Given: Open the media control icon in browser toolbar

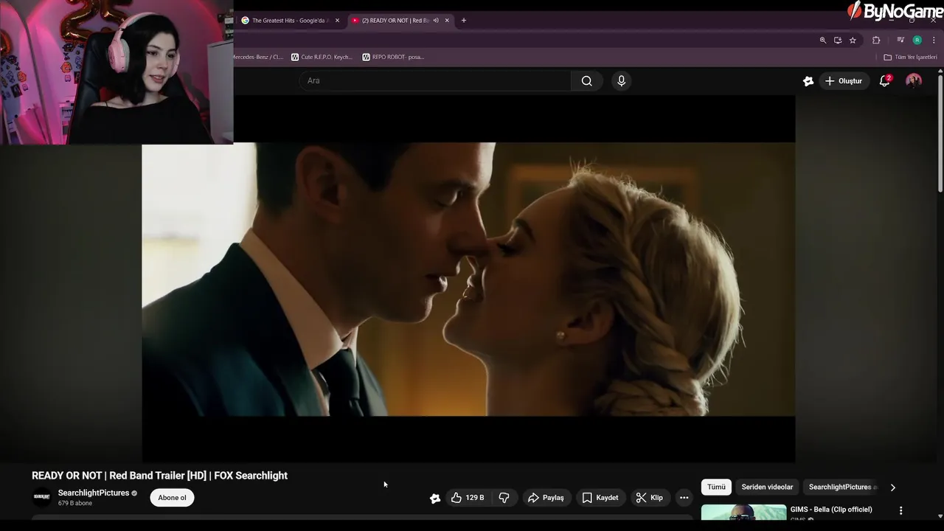Looking at the screenshot, I should [900, 41].
